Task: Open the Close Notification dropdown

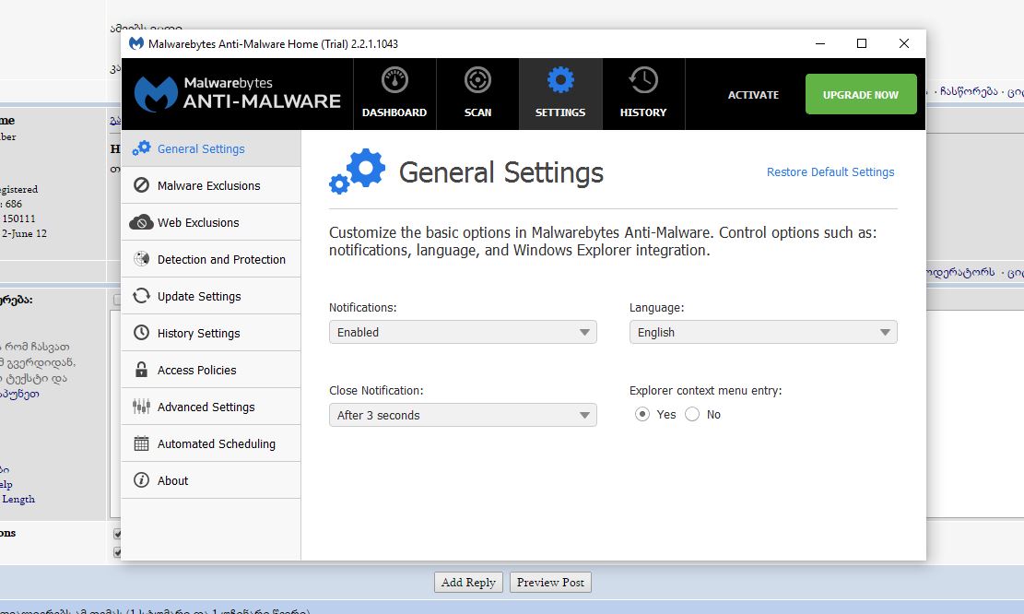Action: point(463,415)
